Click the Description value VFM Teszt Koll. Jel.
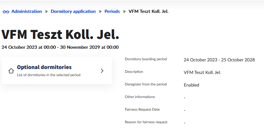The height and width of the screenshot is (129, 264). pyautogui.click(x=202, y=73)
